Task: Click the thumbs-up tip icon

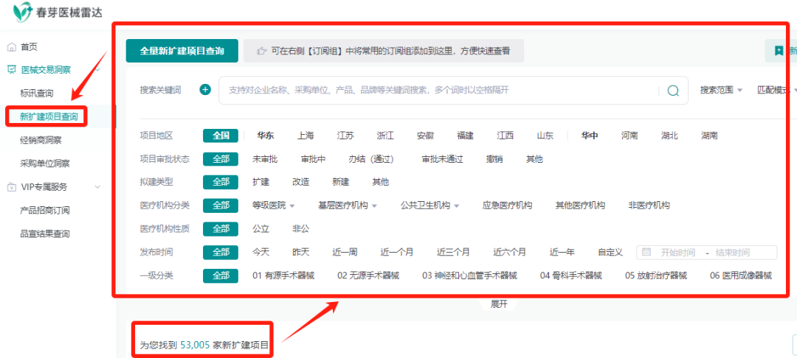Action: (x=262, y=51)
